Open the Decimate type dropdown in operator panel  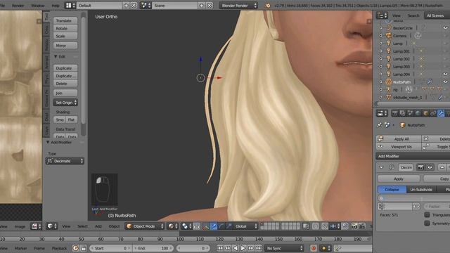pyautogui.click(x=65, y=161)
